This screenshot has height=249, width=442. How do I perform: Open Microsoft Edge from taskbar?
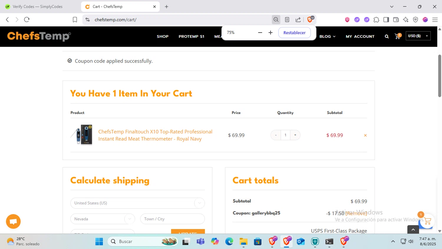tap(229, 242)
